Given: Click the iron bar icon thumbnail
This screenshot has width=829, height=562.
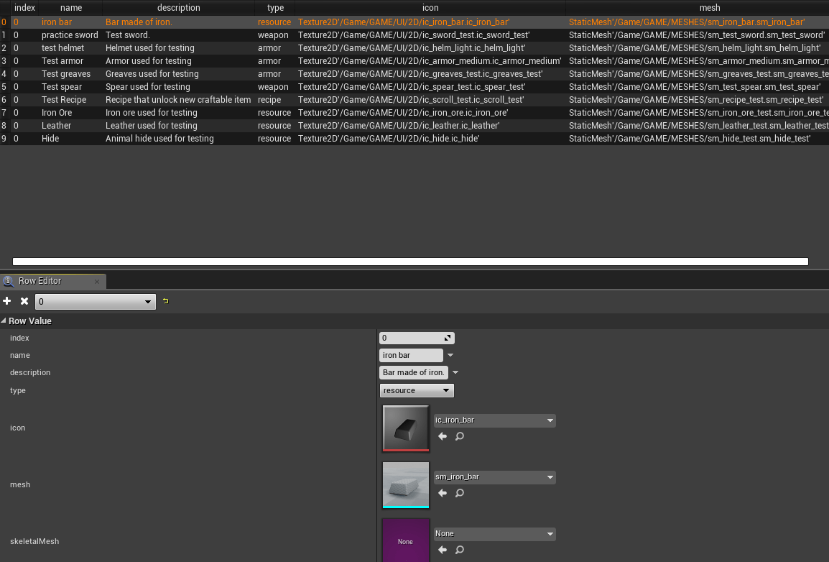Looking at the screenshot, I should 406,428.
